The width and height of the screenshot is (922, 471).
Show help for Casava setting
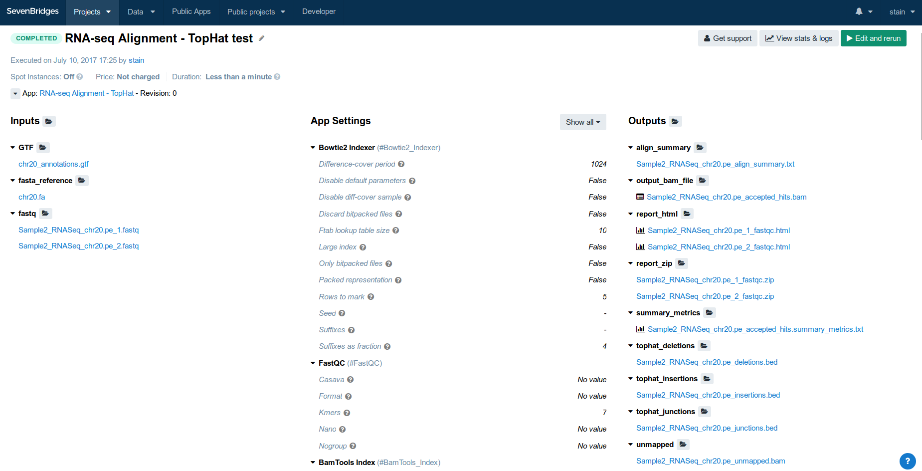(351, 380)
